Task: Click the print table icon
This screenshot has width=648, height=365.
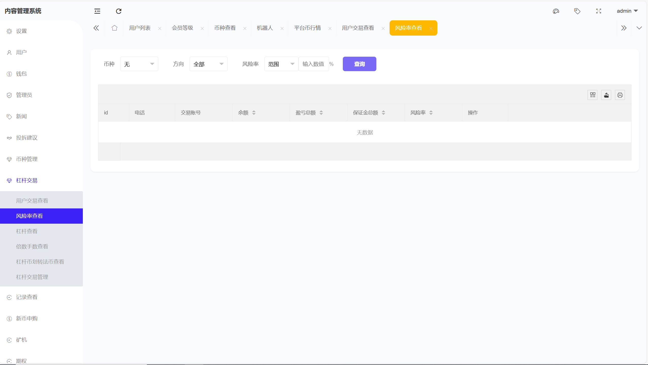Action: point(620,95)
